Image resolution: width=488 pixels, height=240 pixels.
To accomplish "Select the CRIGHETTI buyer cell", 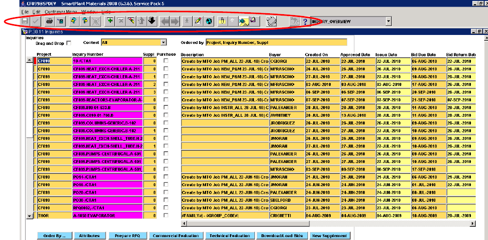I will [x=286, y=215].
